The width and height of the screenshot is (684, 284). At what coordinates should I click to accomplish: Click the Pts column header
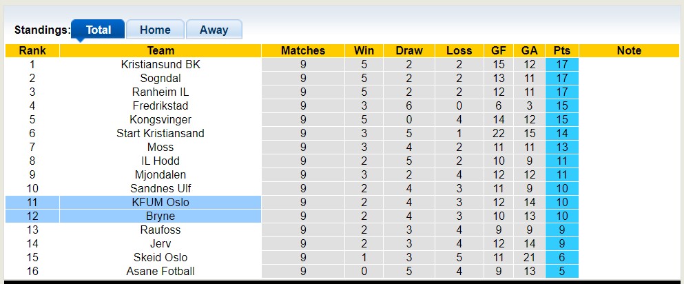(x=561, y=50)
